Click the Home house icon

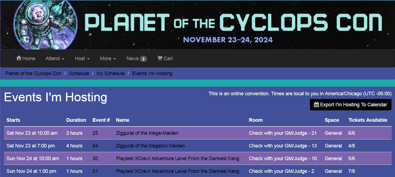[x=19, y=58]
